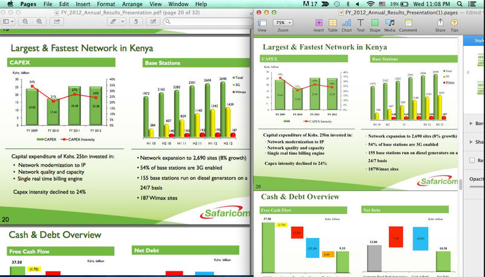Open the Insert menu in menu bar
The width and height of the screenshot is (485, 277).
coord(83,4)
